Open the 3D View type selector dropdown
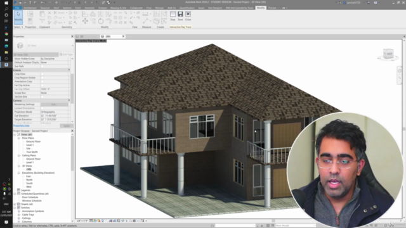This screenshot has width=406, height=228. (x=72, y=46)
